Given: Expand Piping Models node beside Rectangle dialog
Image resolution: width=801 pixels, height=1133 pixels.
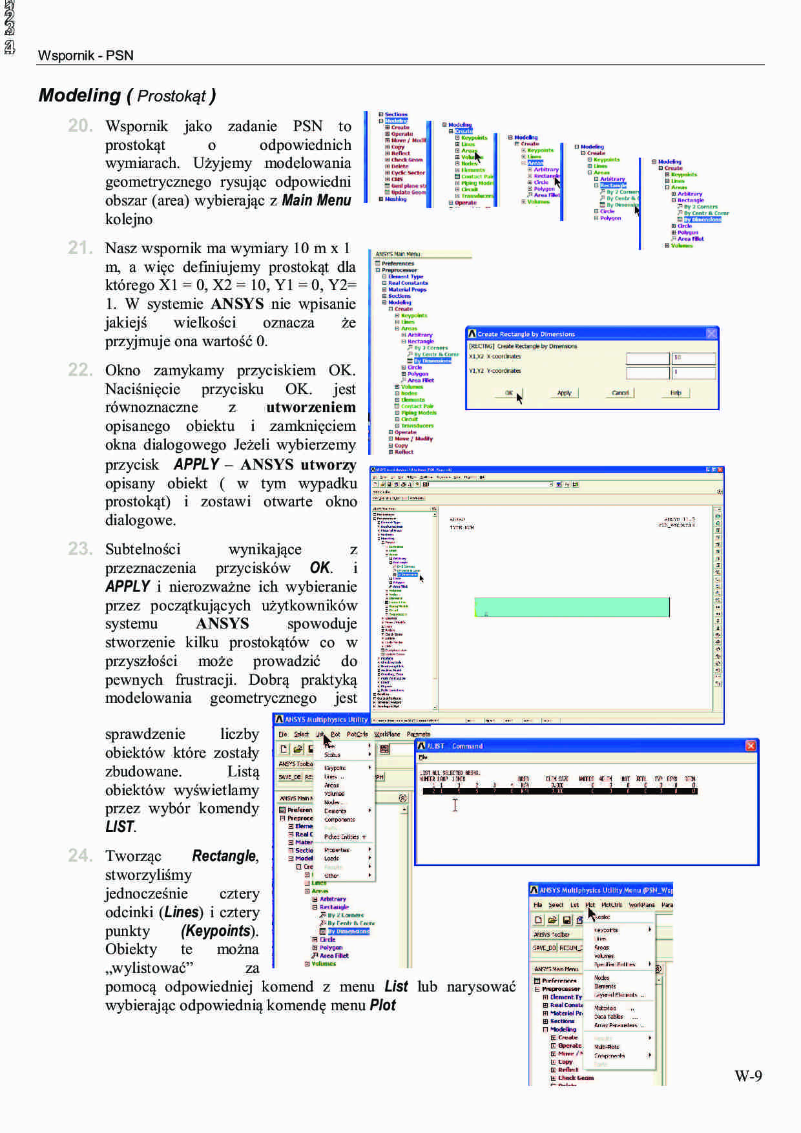Looking at the screenshot, I should pyautogui.click(x=397, y=413).
